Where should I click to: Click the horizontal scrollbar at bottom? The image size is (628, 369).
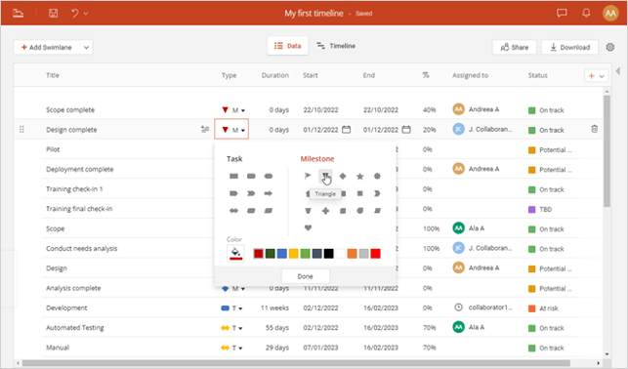pyautogui.click(x=296, y=363)
